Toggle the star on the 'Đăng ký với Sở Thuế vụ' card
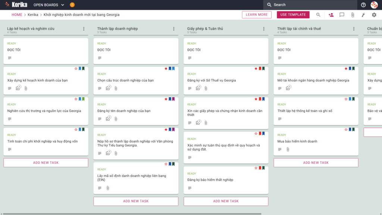 (256, 69)
